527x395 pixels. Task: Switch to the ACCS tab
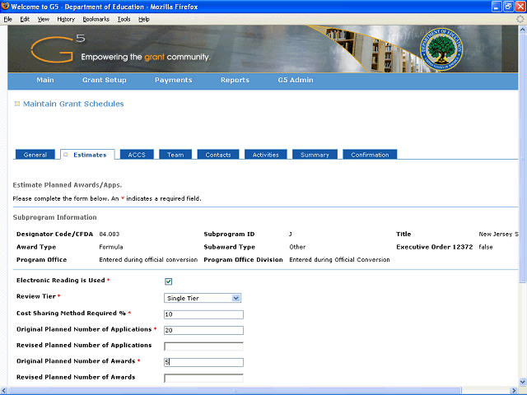pyautogui.click(x=137, y=155)
